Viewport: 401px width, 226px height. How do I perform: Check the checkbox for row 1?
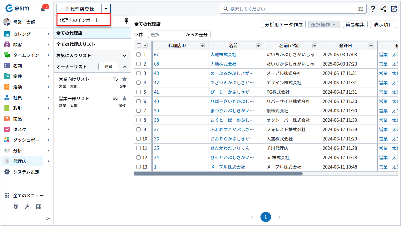pos(139,55)
